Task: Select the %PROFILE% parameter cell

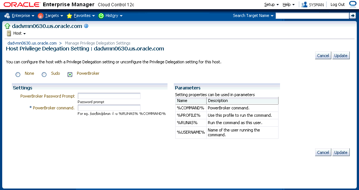Action: 191,115
